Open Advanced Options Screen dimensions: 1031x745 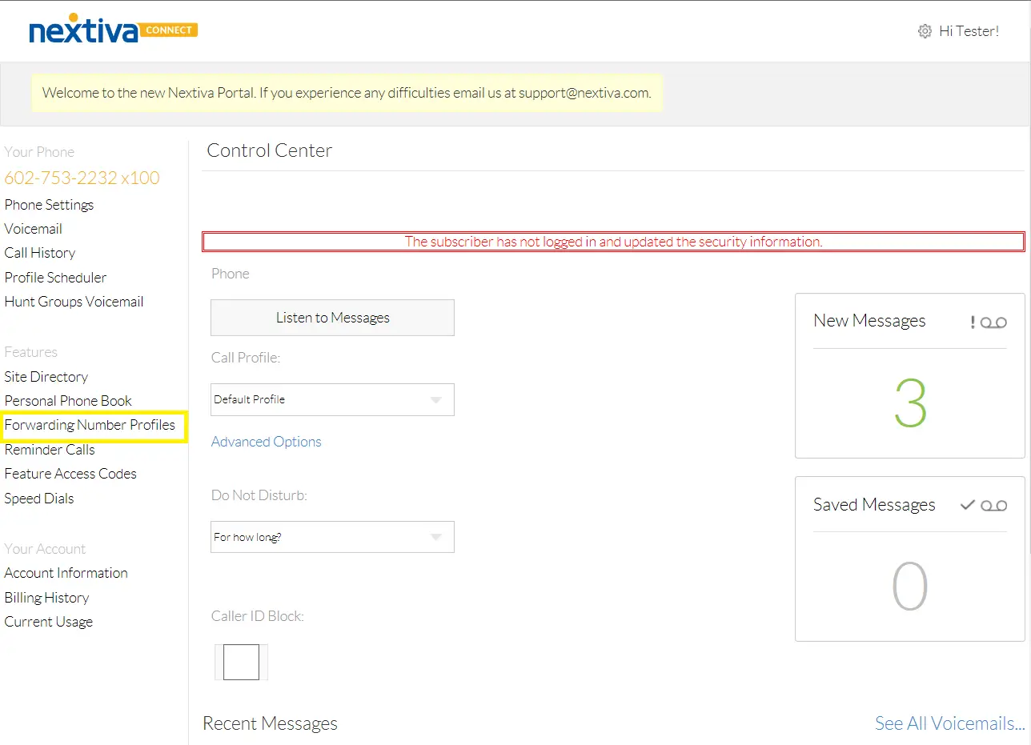266,441
